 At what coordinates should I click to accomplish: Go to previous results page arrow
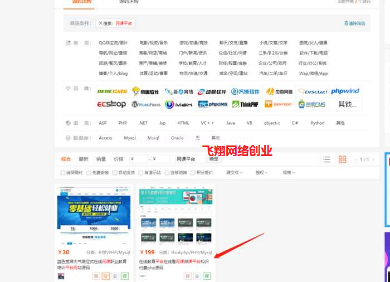pyautogui.click(x=356, y=159)
